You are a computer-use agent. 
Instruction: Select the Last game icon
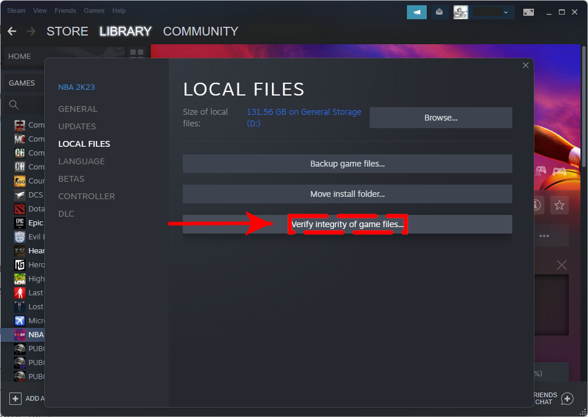[19, 292]
